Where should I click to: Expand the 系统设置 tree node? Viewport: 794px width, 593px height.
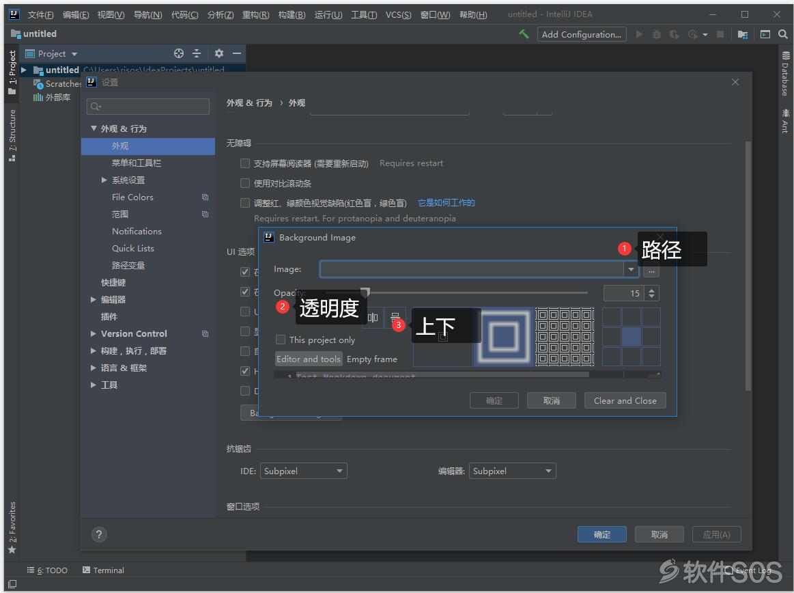point(104,180)
